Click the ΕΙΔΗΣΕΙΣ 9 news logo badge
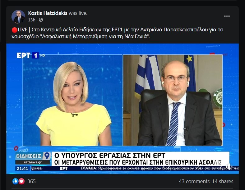245x190 pixels. pyautogui.click(x=33, y=156)
